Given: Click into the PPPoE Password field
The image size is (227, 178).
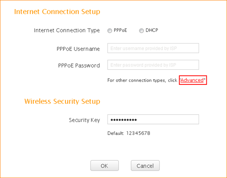Looking at the screenshot, I should pyautogui.click(x=153, y=65).
